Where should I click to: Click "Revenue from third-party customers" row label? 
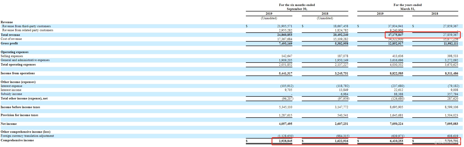26,26
